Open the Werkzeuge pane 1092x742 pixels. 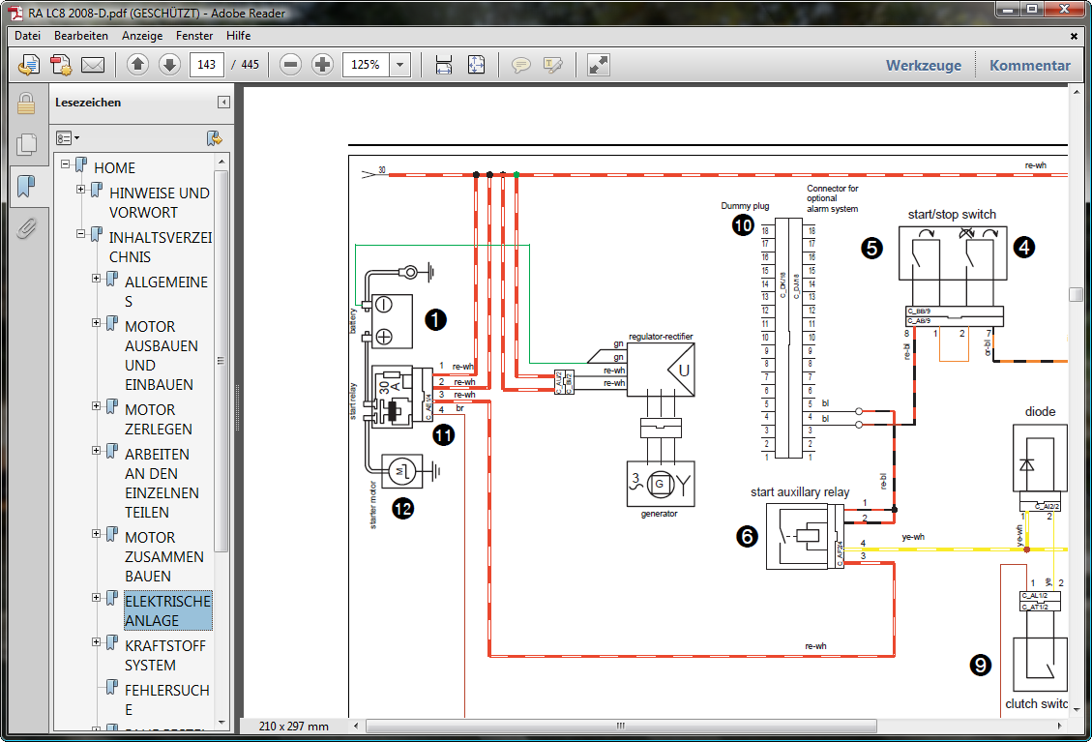click(x=924, y=66)
